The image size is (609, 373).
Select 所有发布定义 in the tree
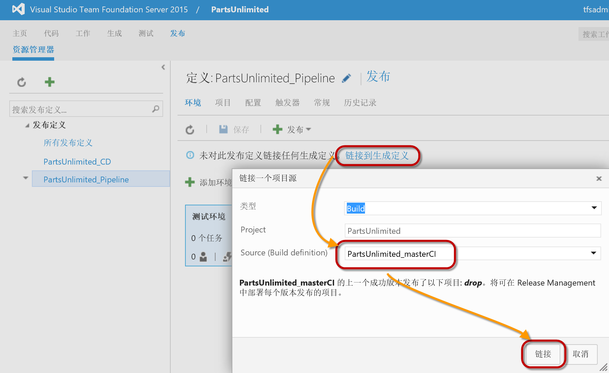coord(68,143)
